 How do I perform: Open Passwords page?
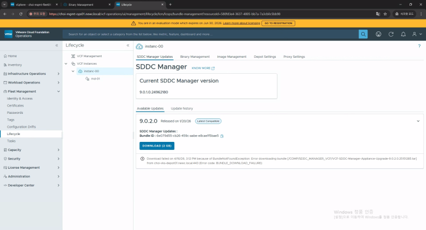coord(15,113)
